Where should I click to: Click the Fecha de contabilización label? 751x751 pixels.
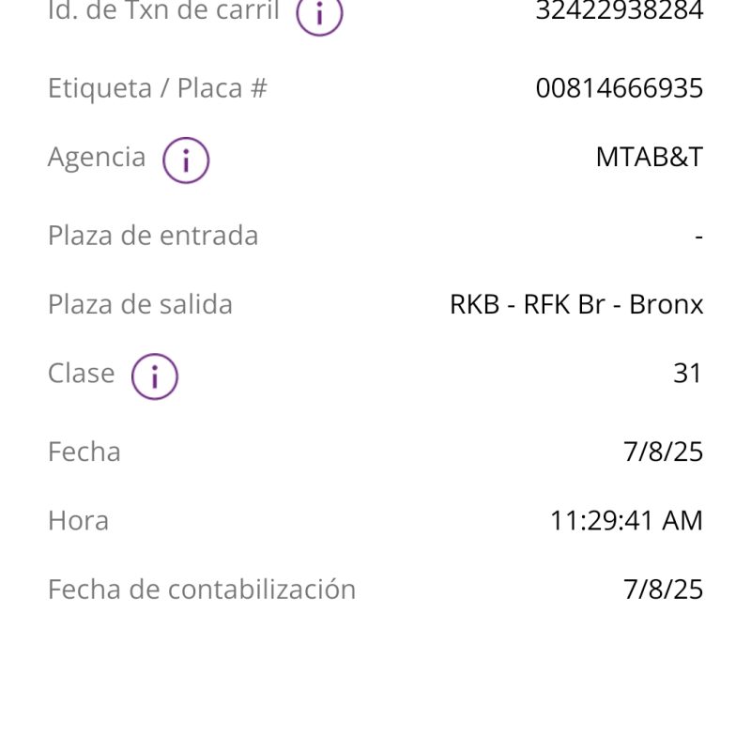(202, 590)
